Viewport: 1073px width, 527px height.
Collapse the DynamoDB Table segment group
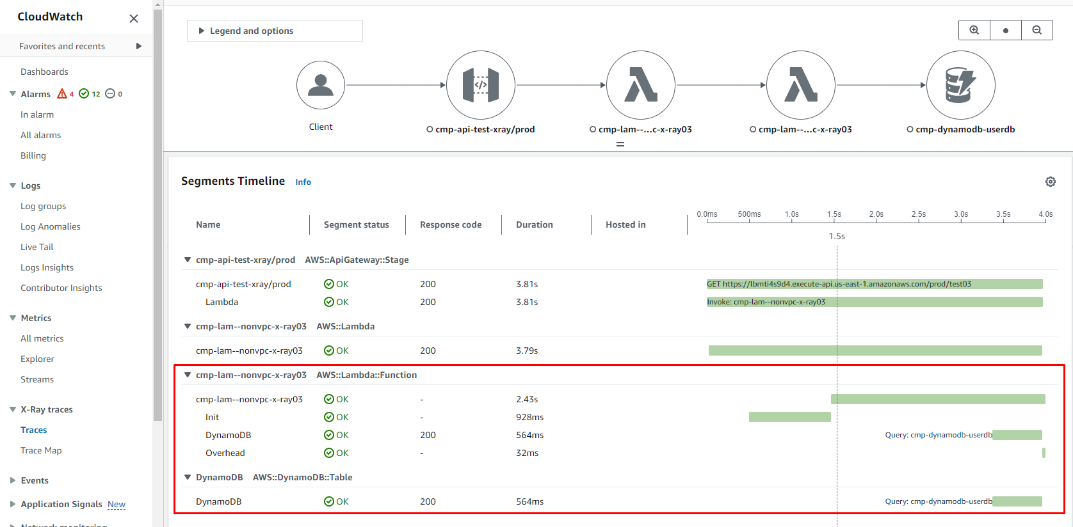point(188,477)
